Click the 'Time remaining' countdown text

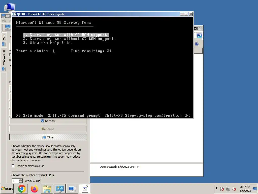pos(91,51)
